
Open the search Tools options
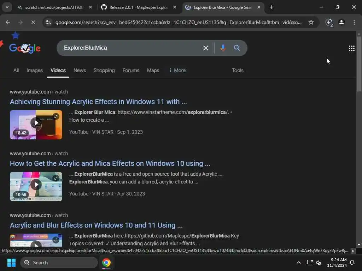point(238,70)
